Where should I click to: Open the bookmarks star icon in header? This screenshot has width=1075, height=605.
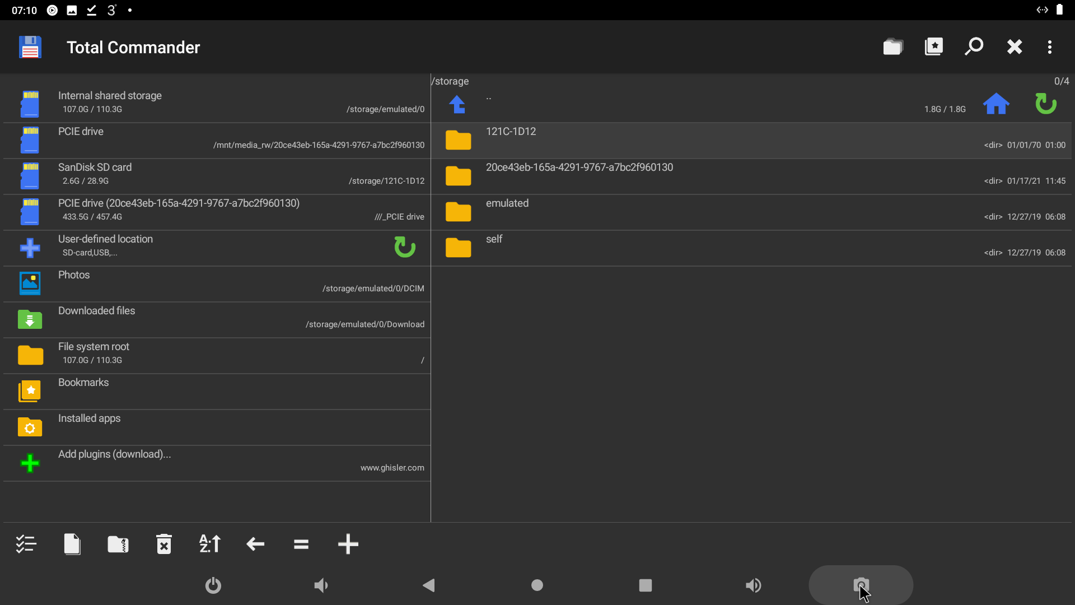click(934, 47)
